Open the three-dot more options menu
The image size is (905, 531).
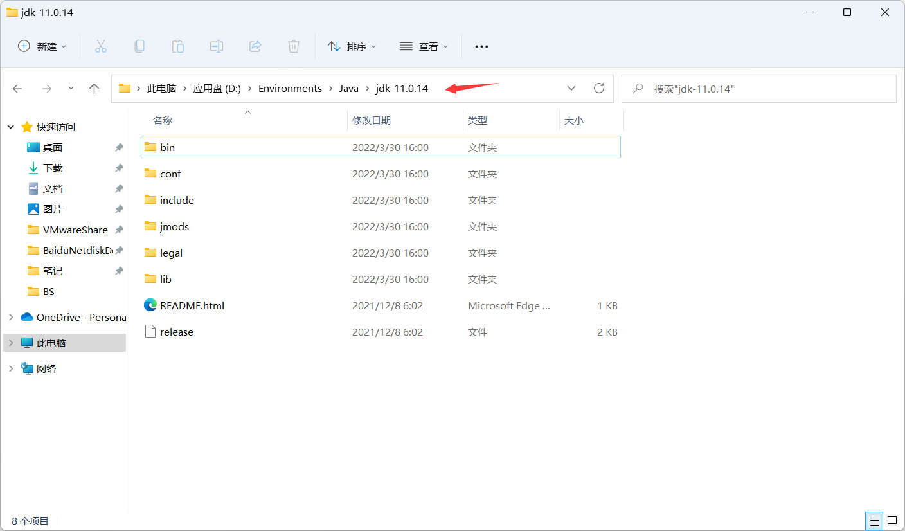481,46
